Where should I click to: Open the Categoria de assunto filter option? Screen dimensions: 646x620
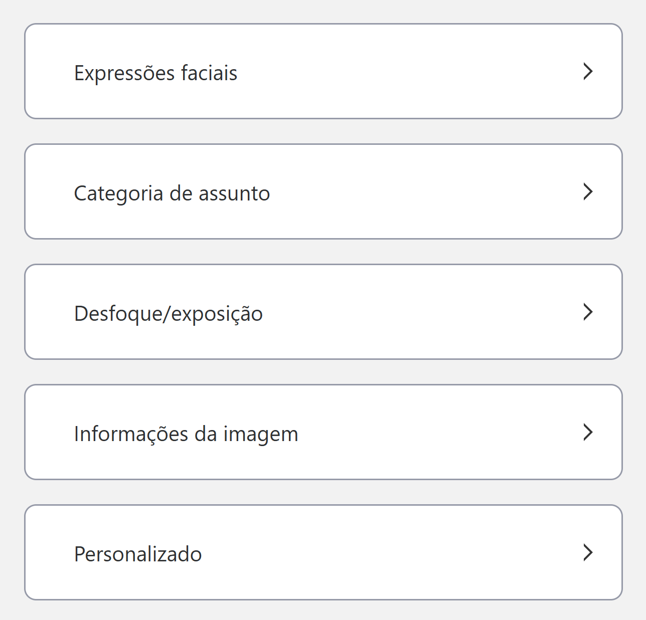(172, 193)
